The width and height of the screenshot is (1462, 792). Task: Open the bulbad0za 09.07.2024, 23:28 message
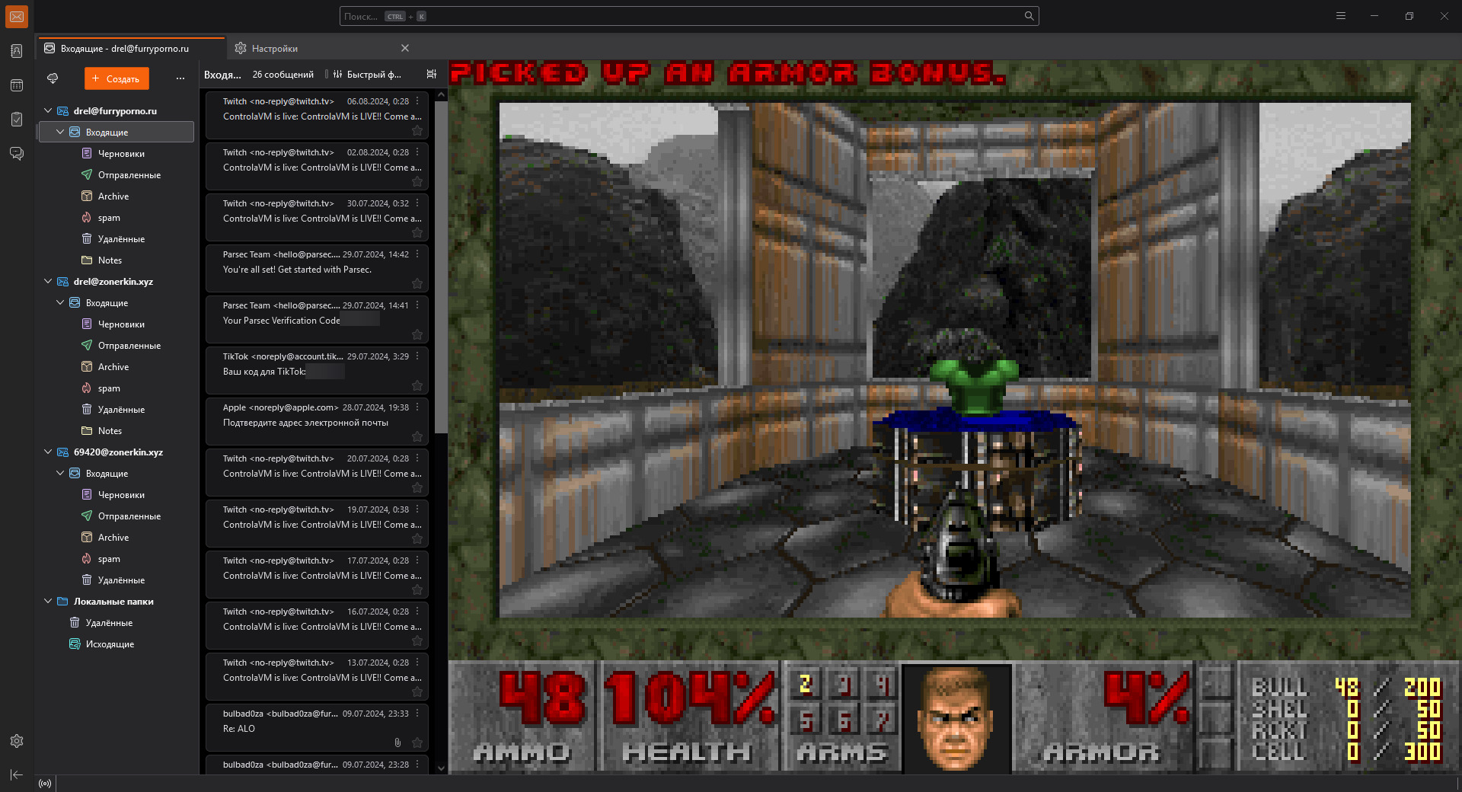(x=317, y=765)
